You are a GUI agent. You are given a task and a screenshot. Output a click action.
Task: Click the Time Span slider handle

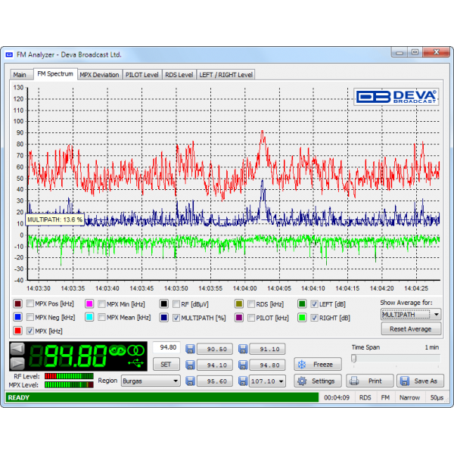pyautogui.click(x=354, y=359)
